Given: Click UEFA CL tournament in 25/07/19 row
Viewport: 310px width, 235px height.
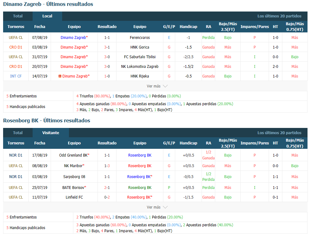Looking at the screenshot, I should [x=16, y=188].
